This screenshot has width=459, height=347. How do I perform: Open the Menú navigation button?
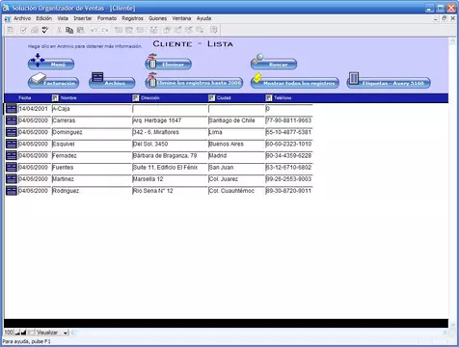[x=51, y=63]
